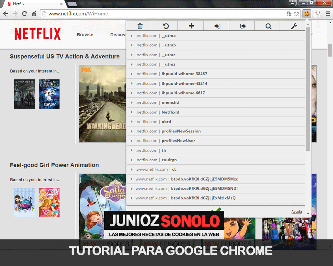Reset cookies with the circular arrow icon
Image resolution: width=333 pixels, height=266 pixels.
click(x=166, y=26)
